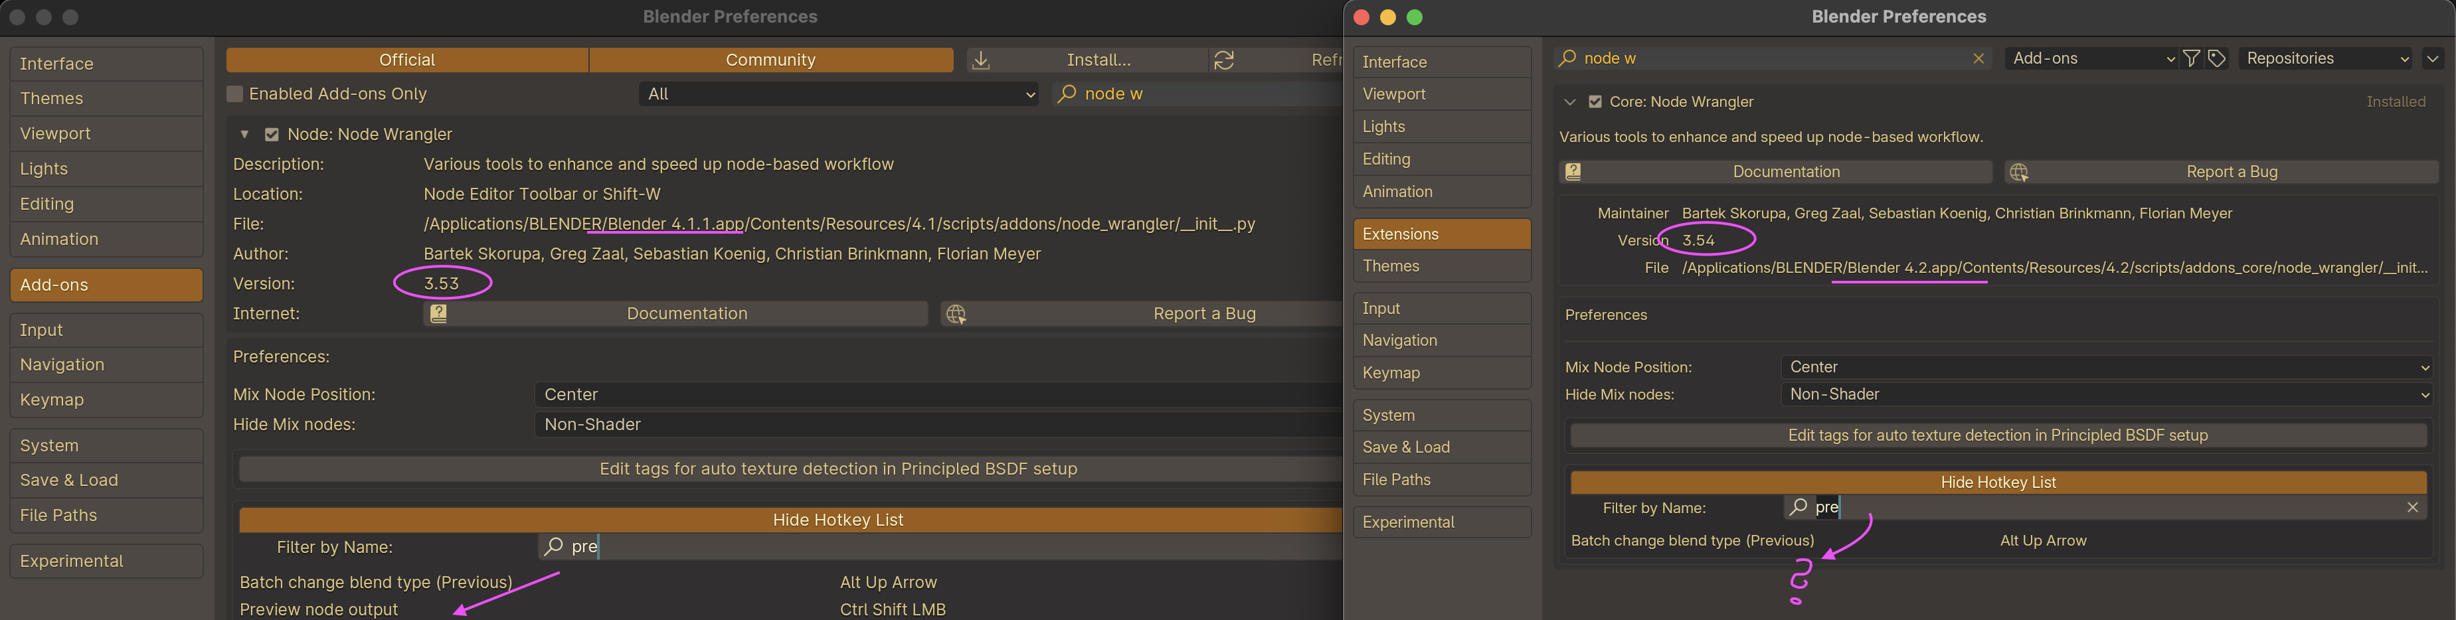Click the Refresh icon in background window
Screen dimensions: 2456x620
point(1224,61)
